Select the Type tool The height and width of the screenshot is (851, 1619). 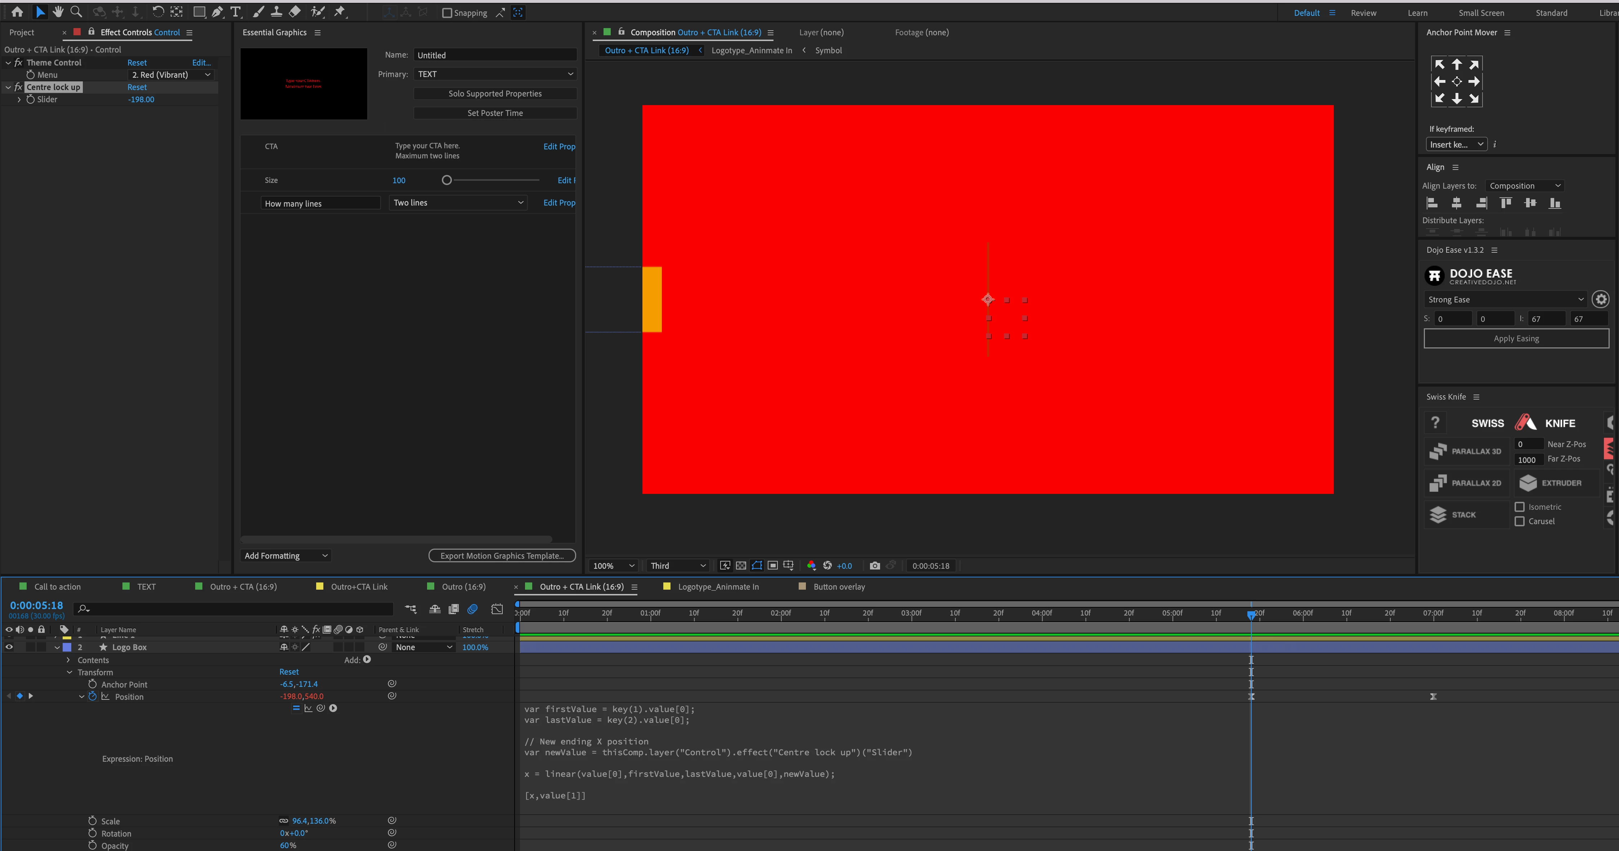coord(236,12)
